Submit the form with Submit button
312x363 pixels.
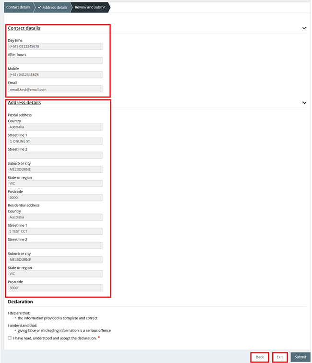point(300,357)
